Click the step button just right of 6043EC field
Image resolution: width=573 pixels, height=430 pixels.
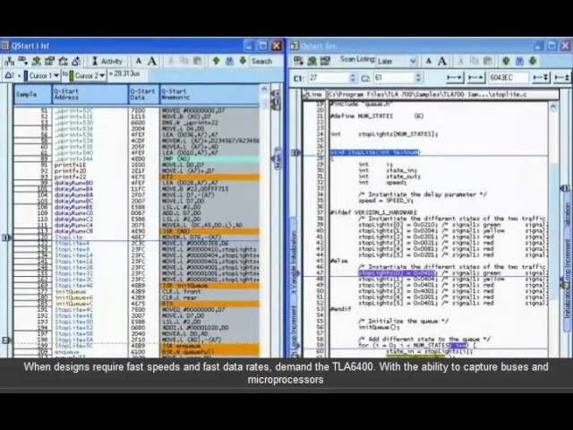(x=541, y=78)
